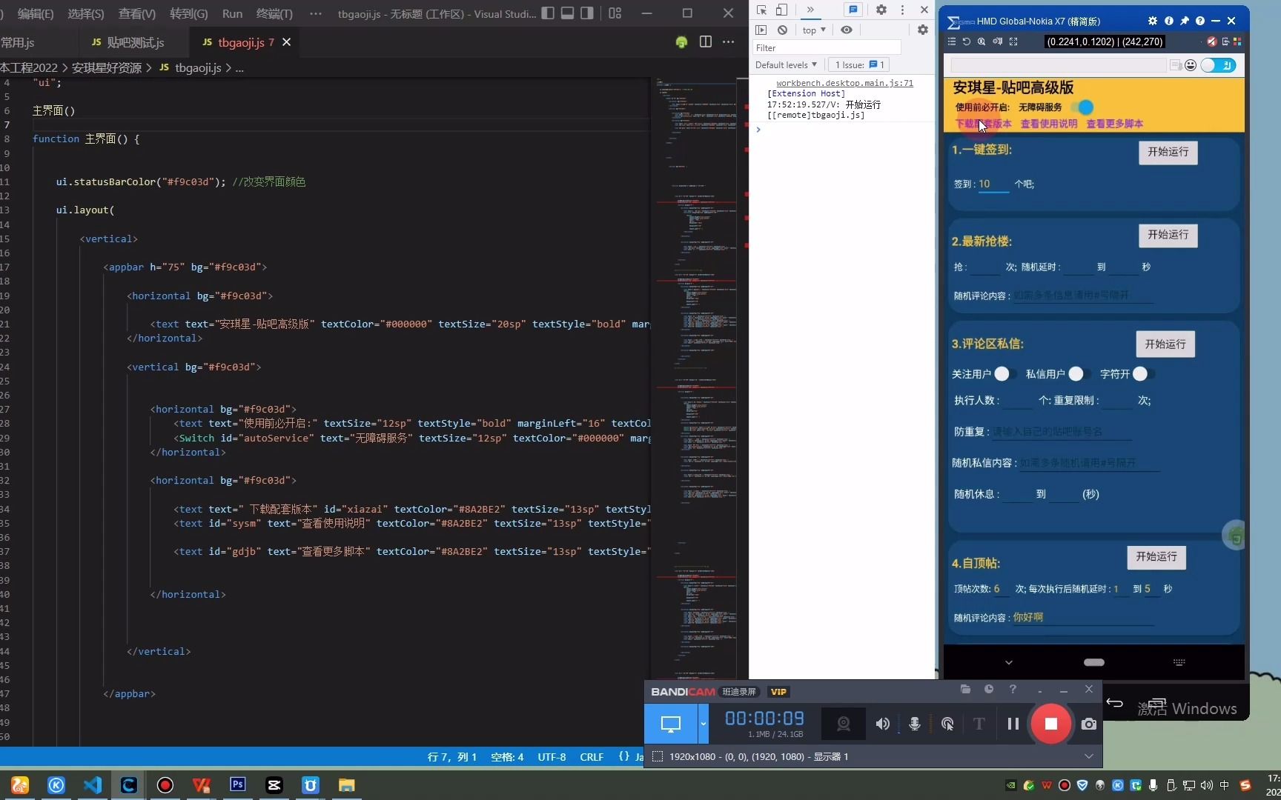Toggle the DevTools device toolbar icon
Viewport: 1281px width, 800px height.
tap(781, 10)
